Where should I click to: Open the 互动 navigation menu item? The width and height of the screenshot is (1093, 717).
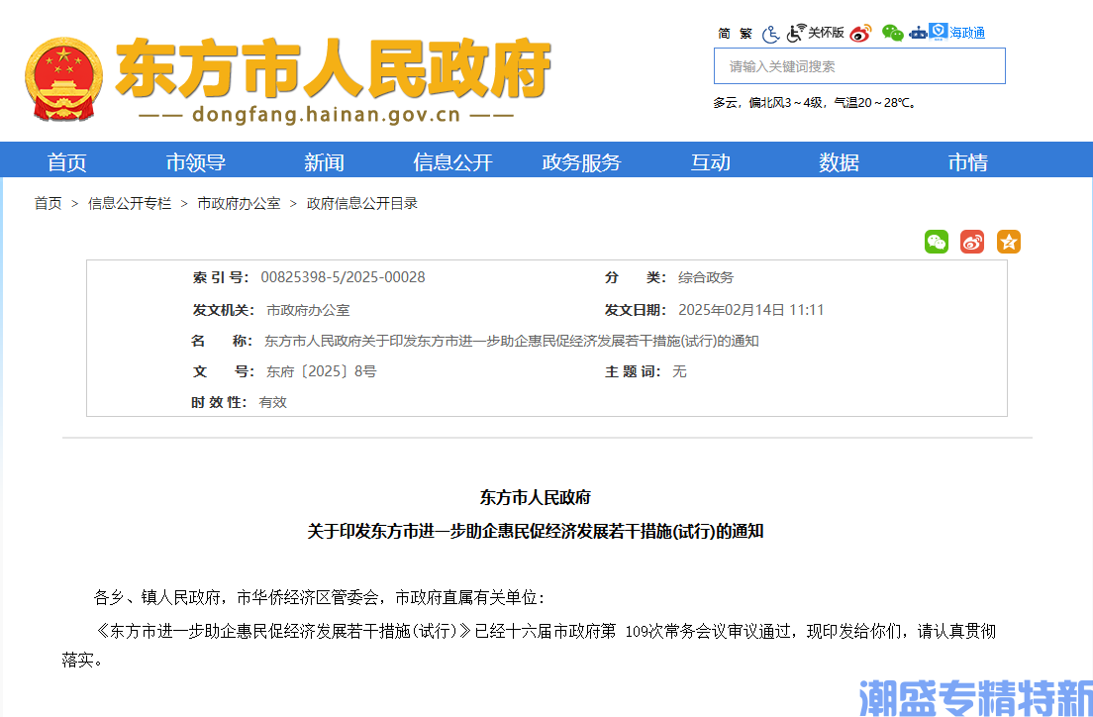point(710,162)
